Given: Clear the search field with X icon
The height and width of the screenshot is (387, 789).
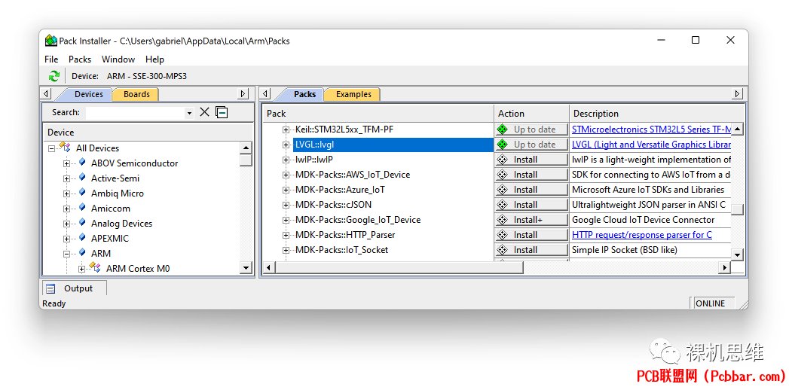Looking at the screenshot, I should coord(204,112).
